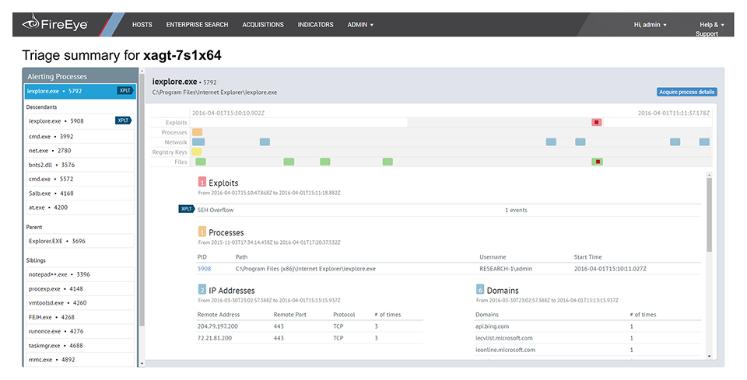Select sibling procexp.exe 4148

(x=80, y=288)
